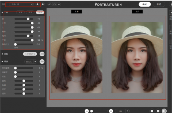Viewport: 172px width, 113px height.
Task: Click the zoom out minus icon
Action: tap(87, 111)
